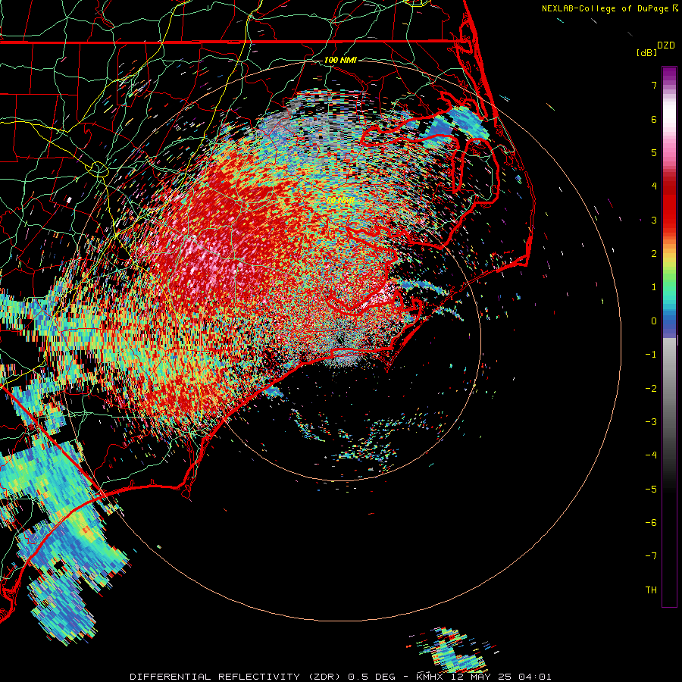Click the -4 value on the scale
This screenshot has height=682, width=682.
651,455
